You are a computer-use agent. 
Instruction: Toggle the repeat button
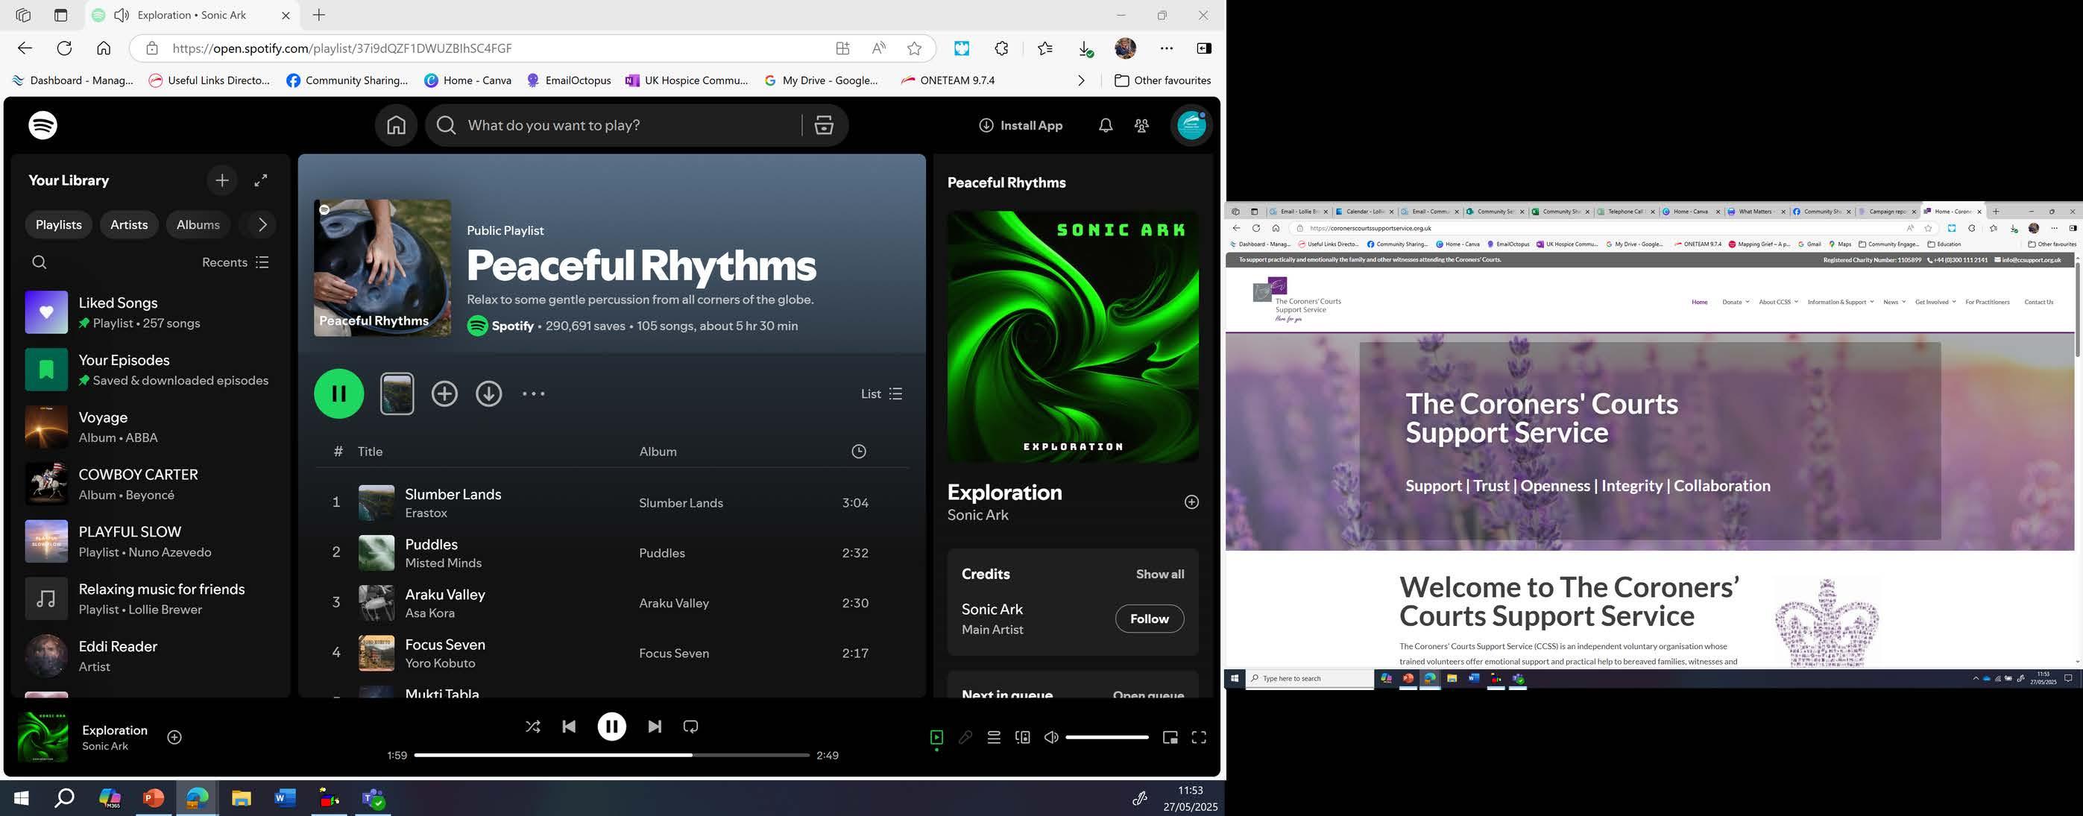pyautogui.click(x=690, y=727)
